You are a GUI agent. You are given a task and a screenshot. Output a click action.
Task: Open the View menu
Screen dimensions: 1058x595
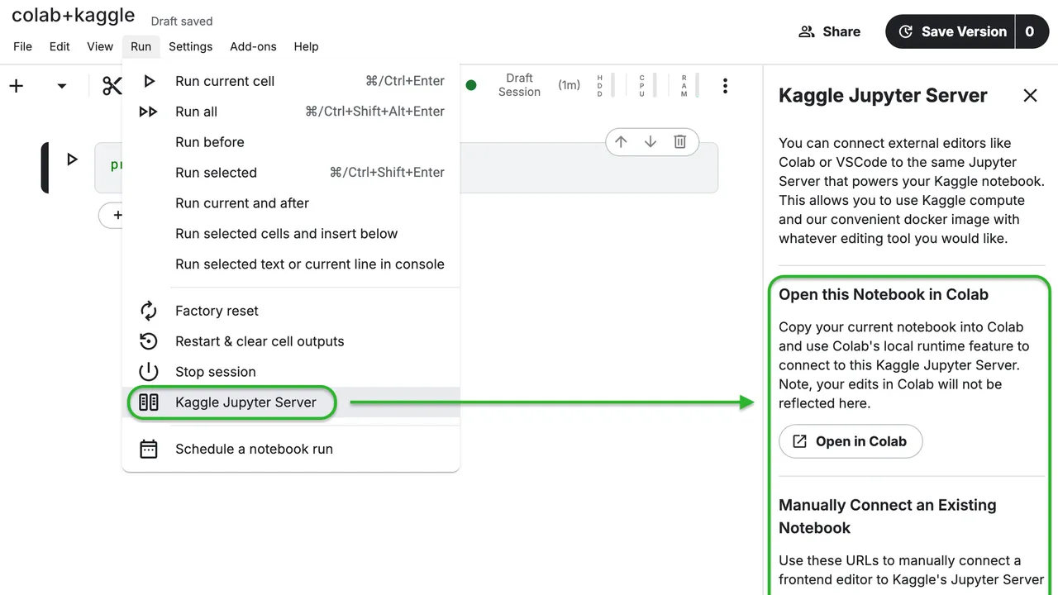(x=100, y=46)
